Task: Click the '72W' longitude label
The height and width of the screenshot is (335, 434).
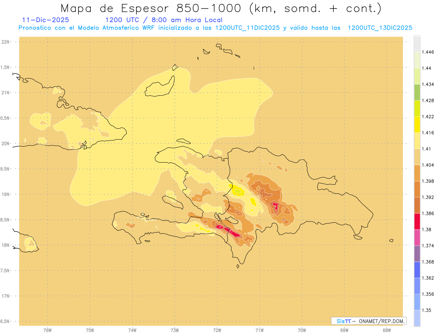Action: pyautogui.click(x=217, y=330)
